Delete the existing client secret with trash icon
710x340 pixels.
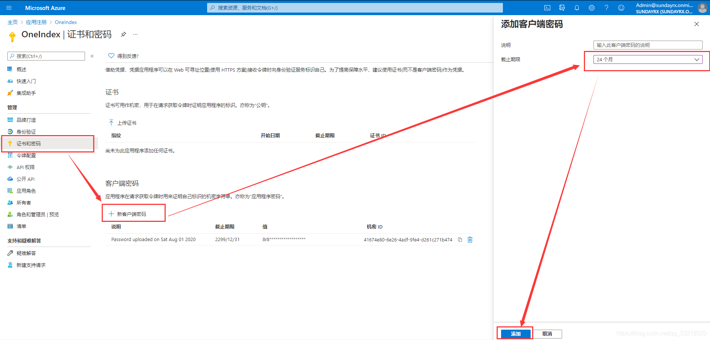click(x=470, y=240)
